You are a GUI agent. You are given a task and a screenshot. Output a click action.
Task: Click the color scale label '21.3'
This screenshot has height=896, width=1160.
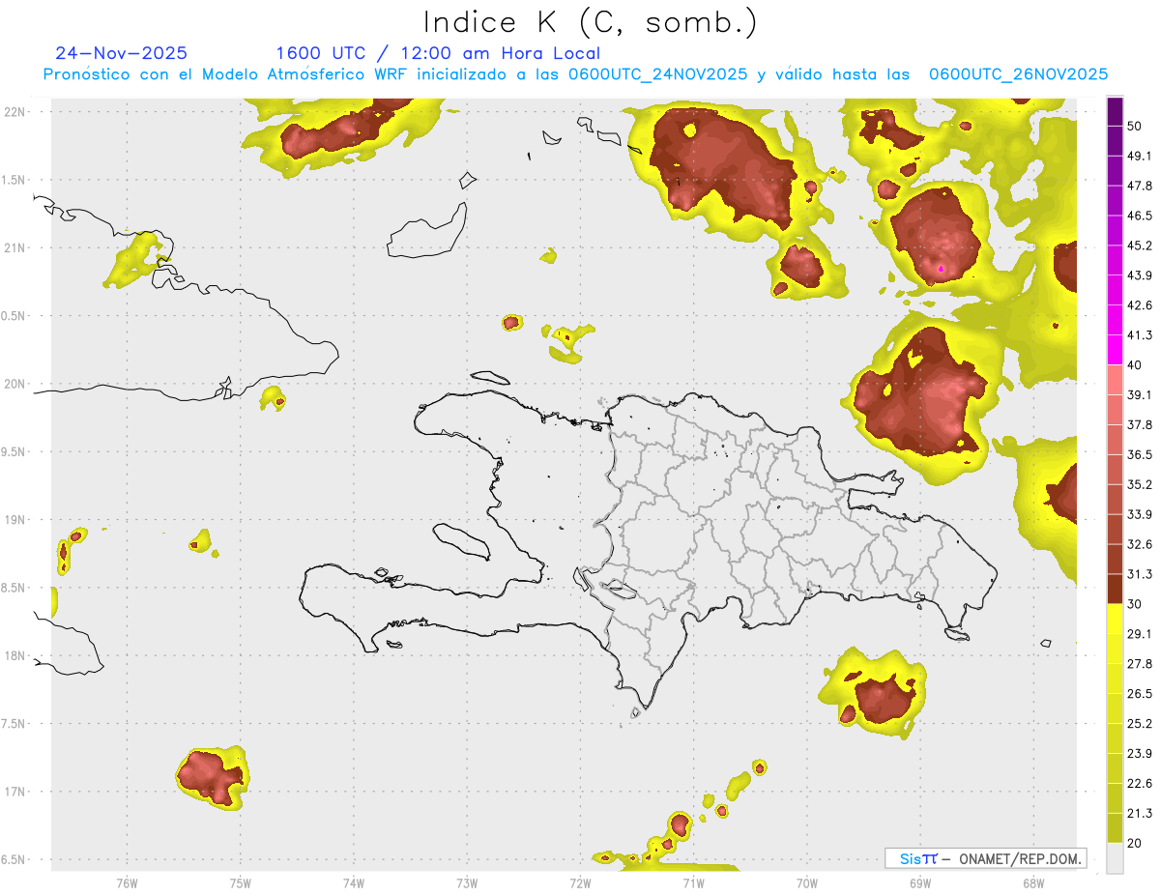(1140, 814)
